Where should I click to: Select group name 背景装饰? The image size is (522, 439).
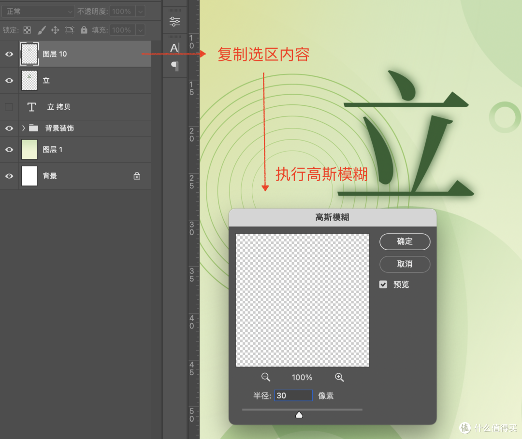point(59,128)
